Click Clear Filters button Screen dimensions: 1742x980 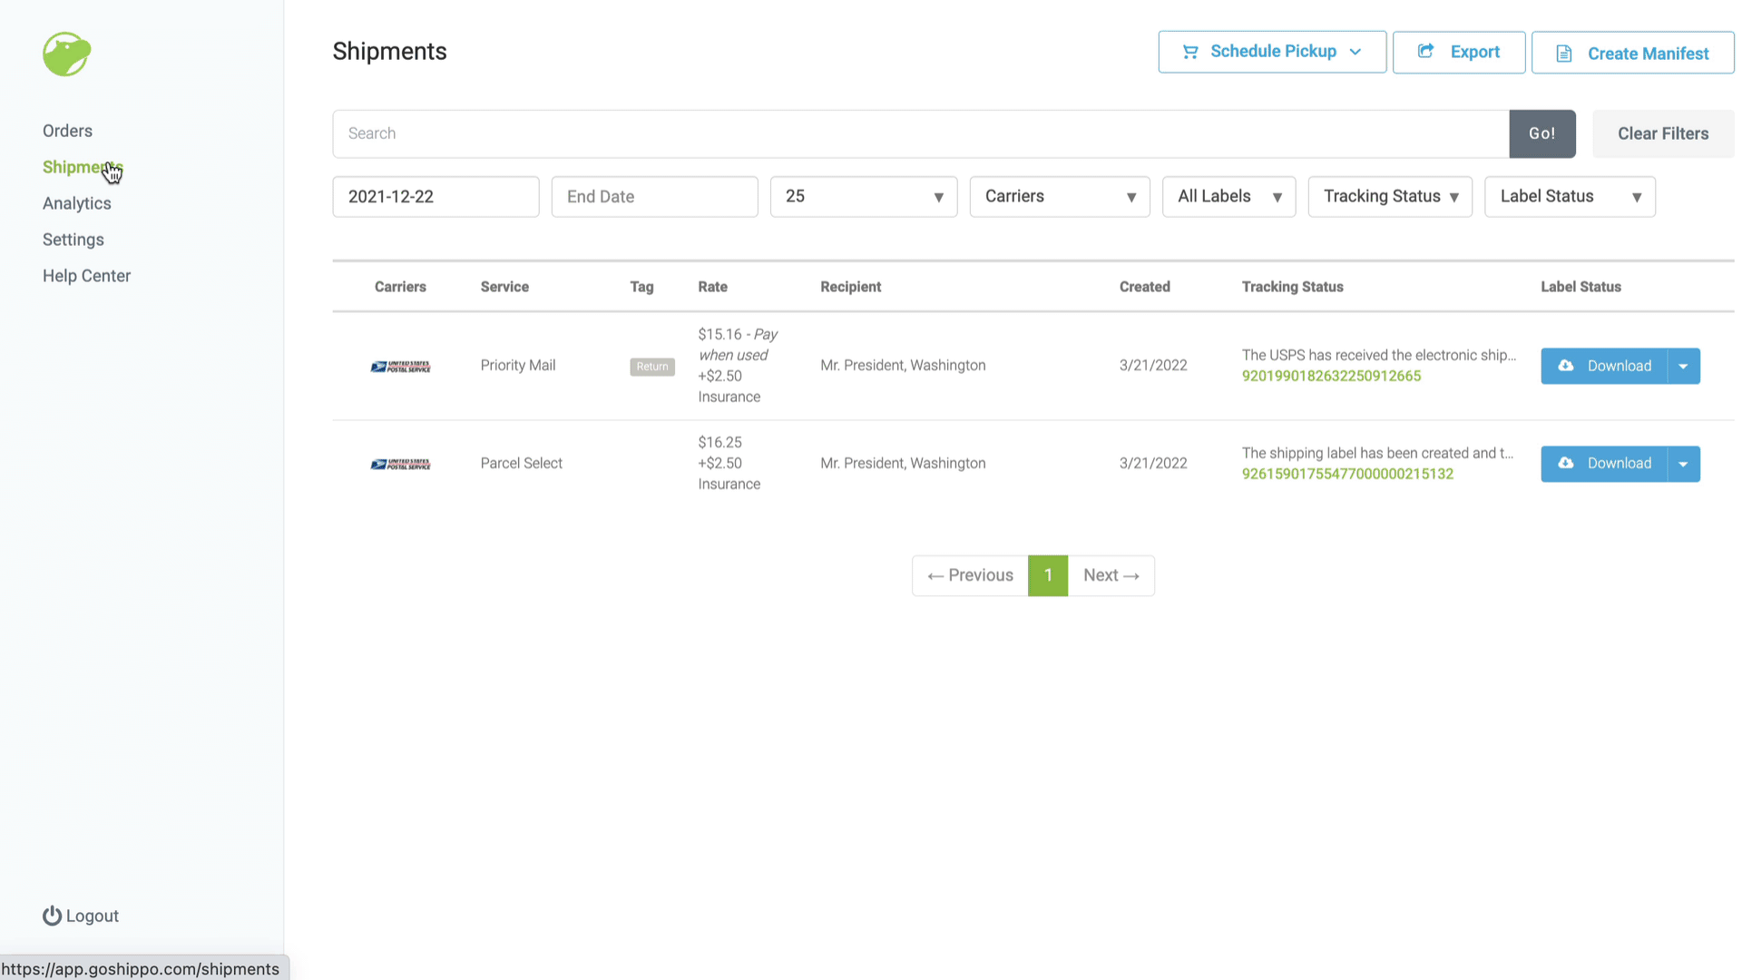[x=1663, y=132]
